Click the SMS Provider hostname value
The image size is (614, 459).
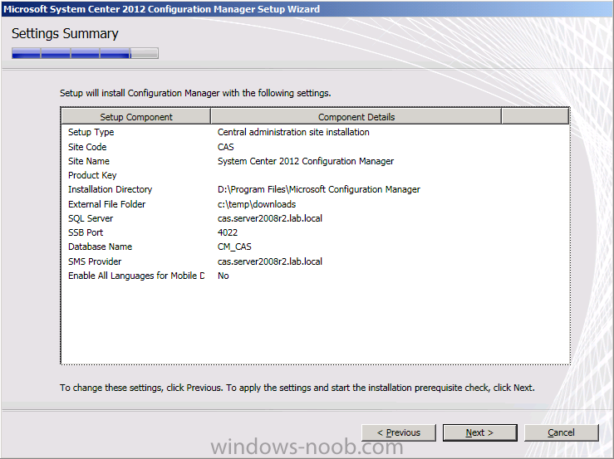point(270,261)
